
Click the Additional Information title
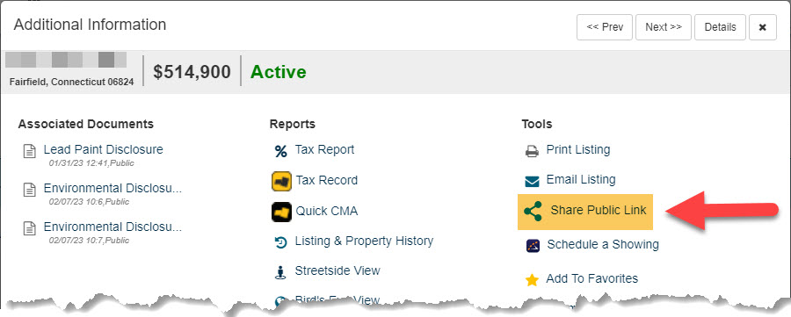tap(90, 25)
